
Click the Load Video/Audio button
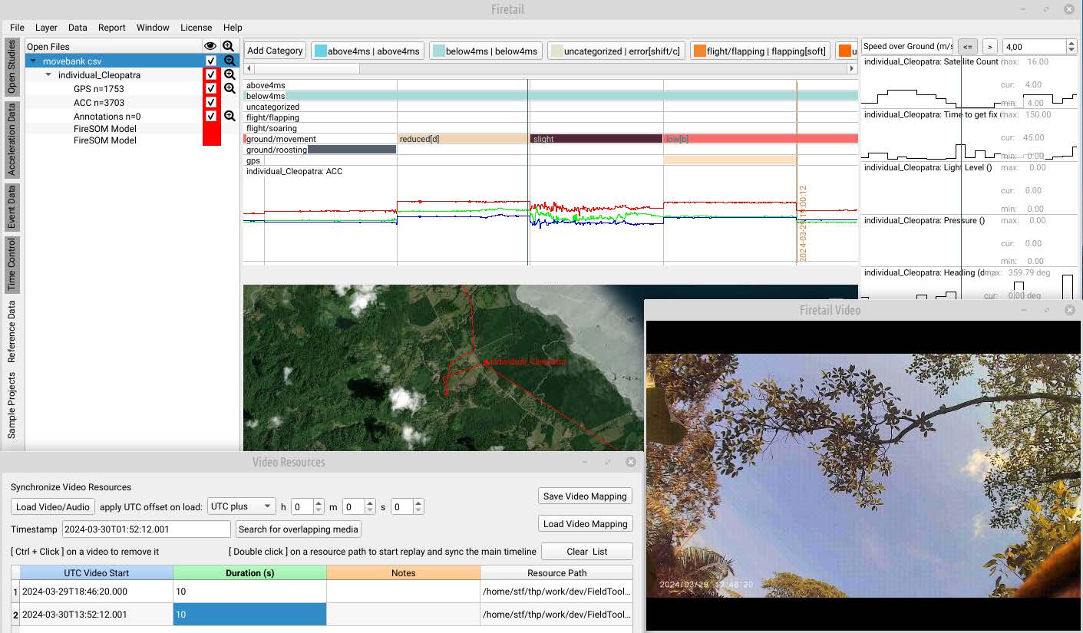(x=53, y=506)
